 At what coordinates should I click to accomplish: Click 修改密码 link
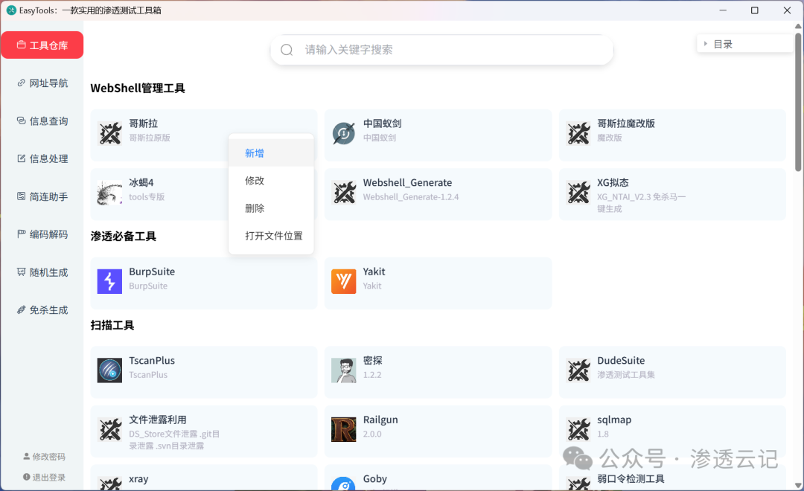point(44,457)
